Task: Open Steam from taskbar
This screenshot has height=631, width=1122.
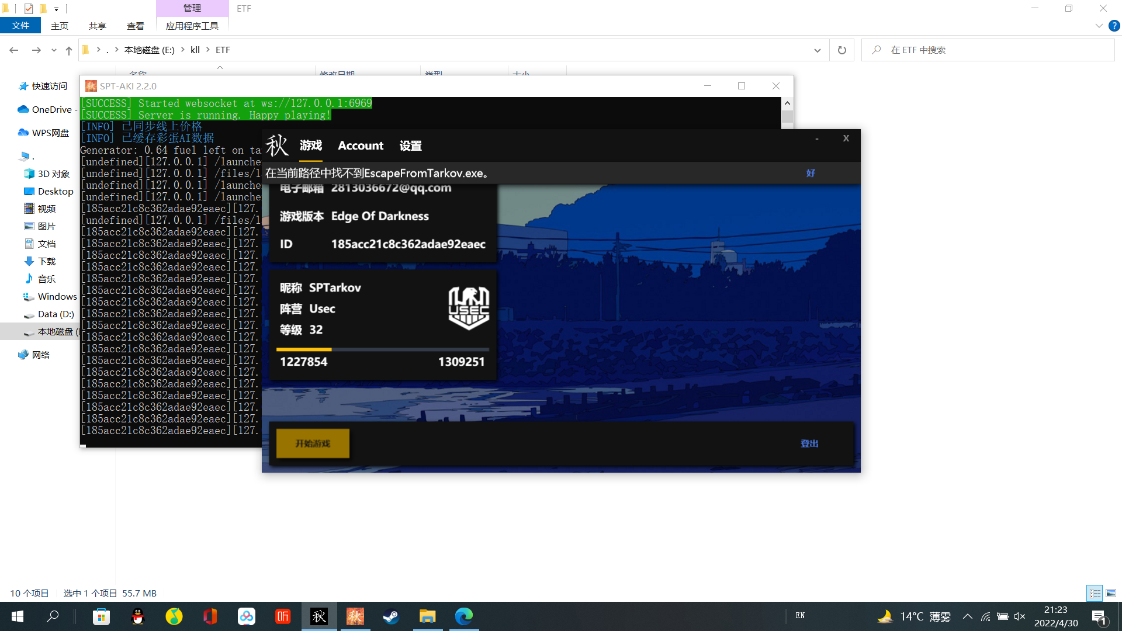Action: click(x=391, y=616)
